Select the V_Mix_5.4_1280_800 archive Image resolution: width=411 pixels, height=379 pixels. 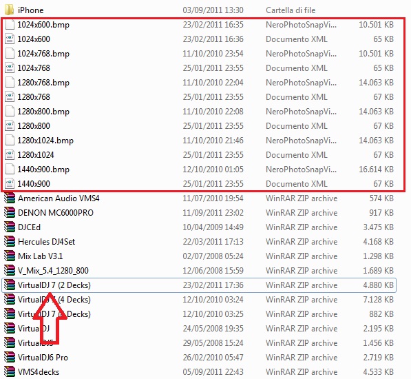pos(199,271)
